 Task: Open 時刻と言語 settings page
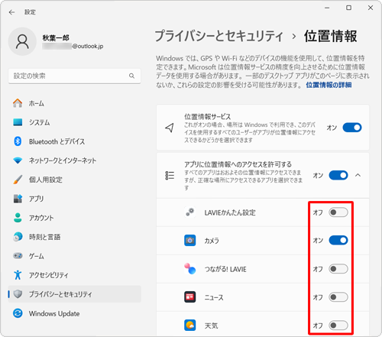click(x=74, y=237)
